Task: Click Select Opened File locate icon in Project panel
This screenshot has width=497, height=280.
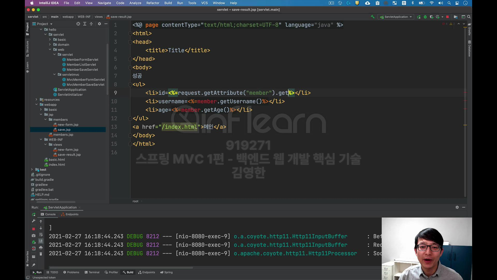Action: [78, 24]
